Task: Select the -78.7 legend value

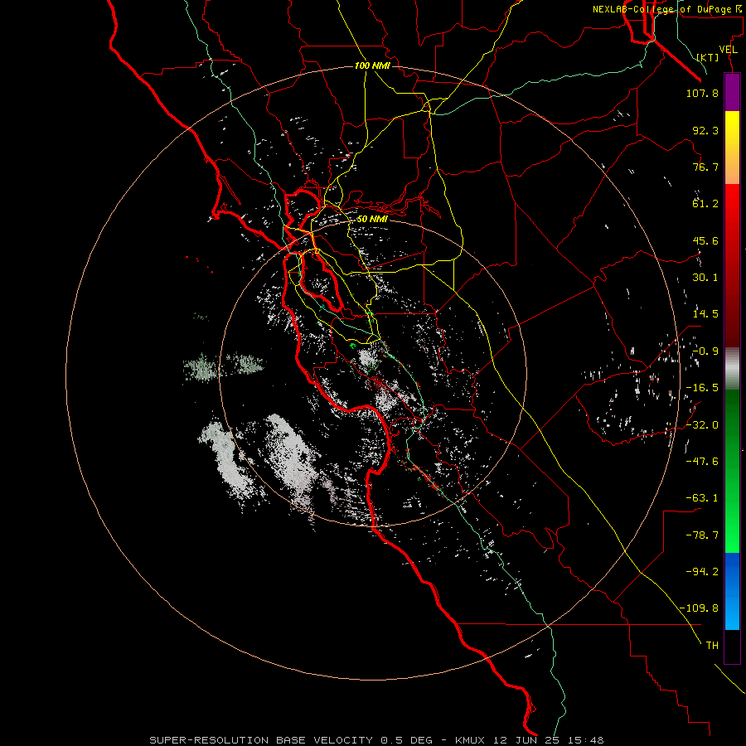Action: coord(702,535)
